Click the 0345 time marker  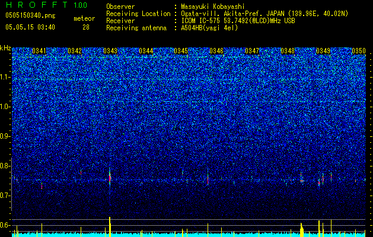(x=181, y=51)
